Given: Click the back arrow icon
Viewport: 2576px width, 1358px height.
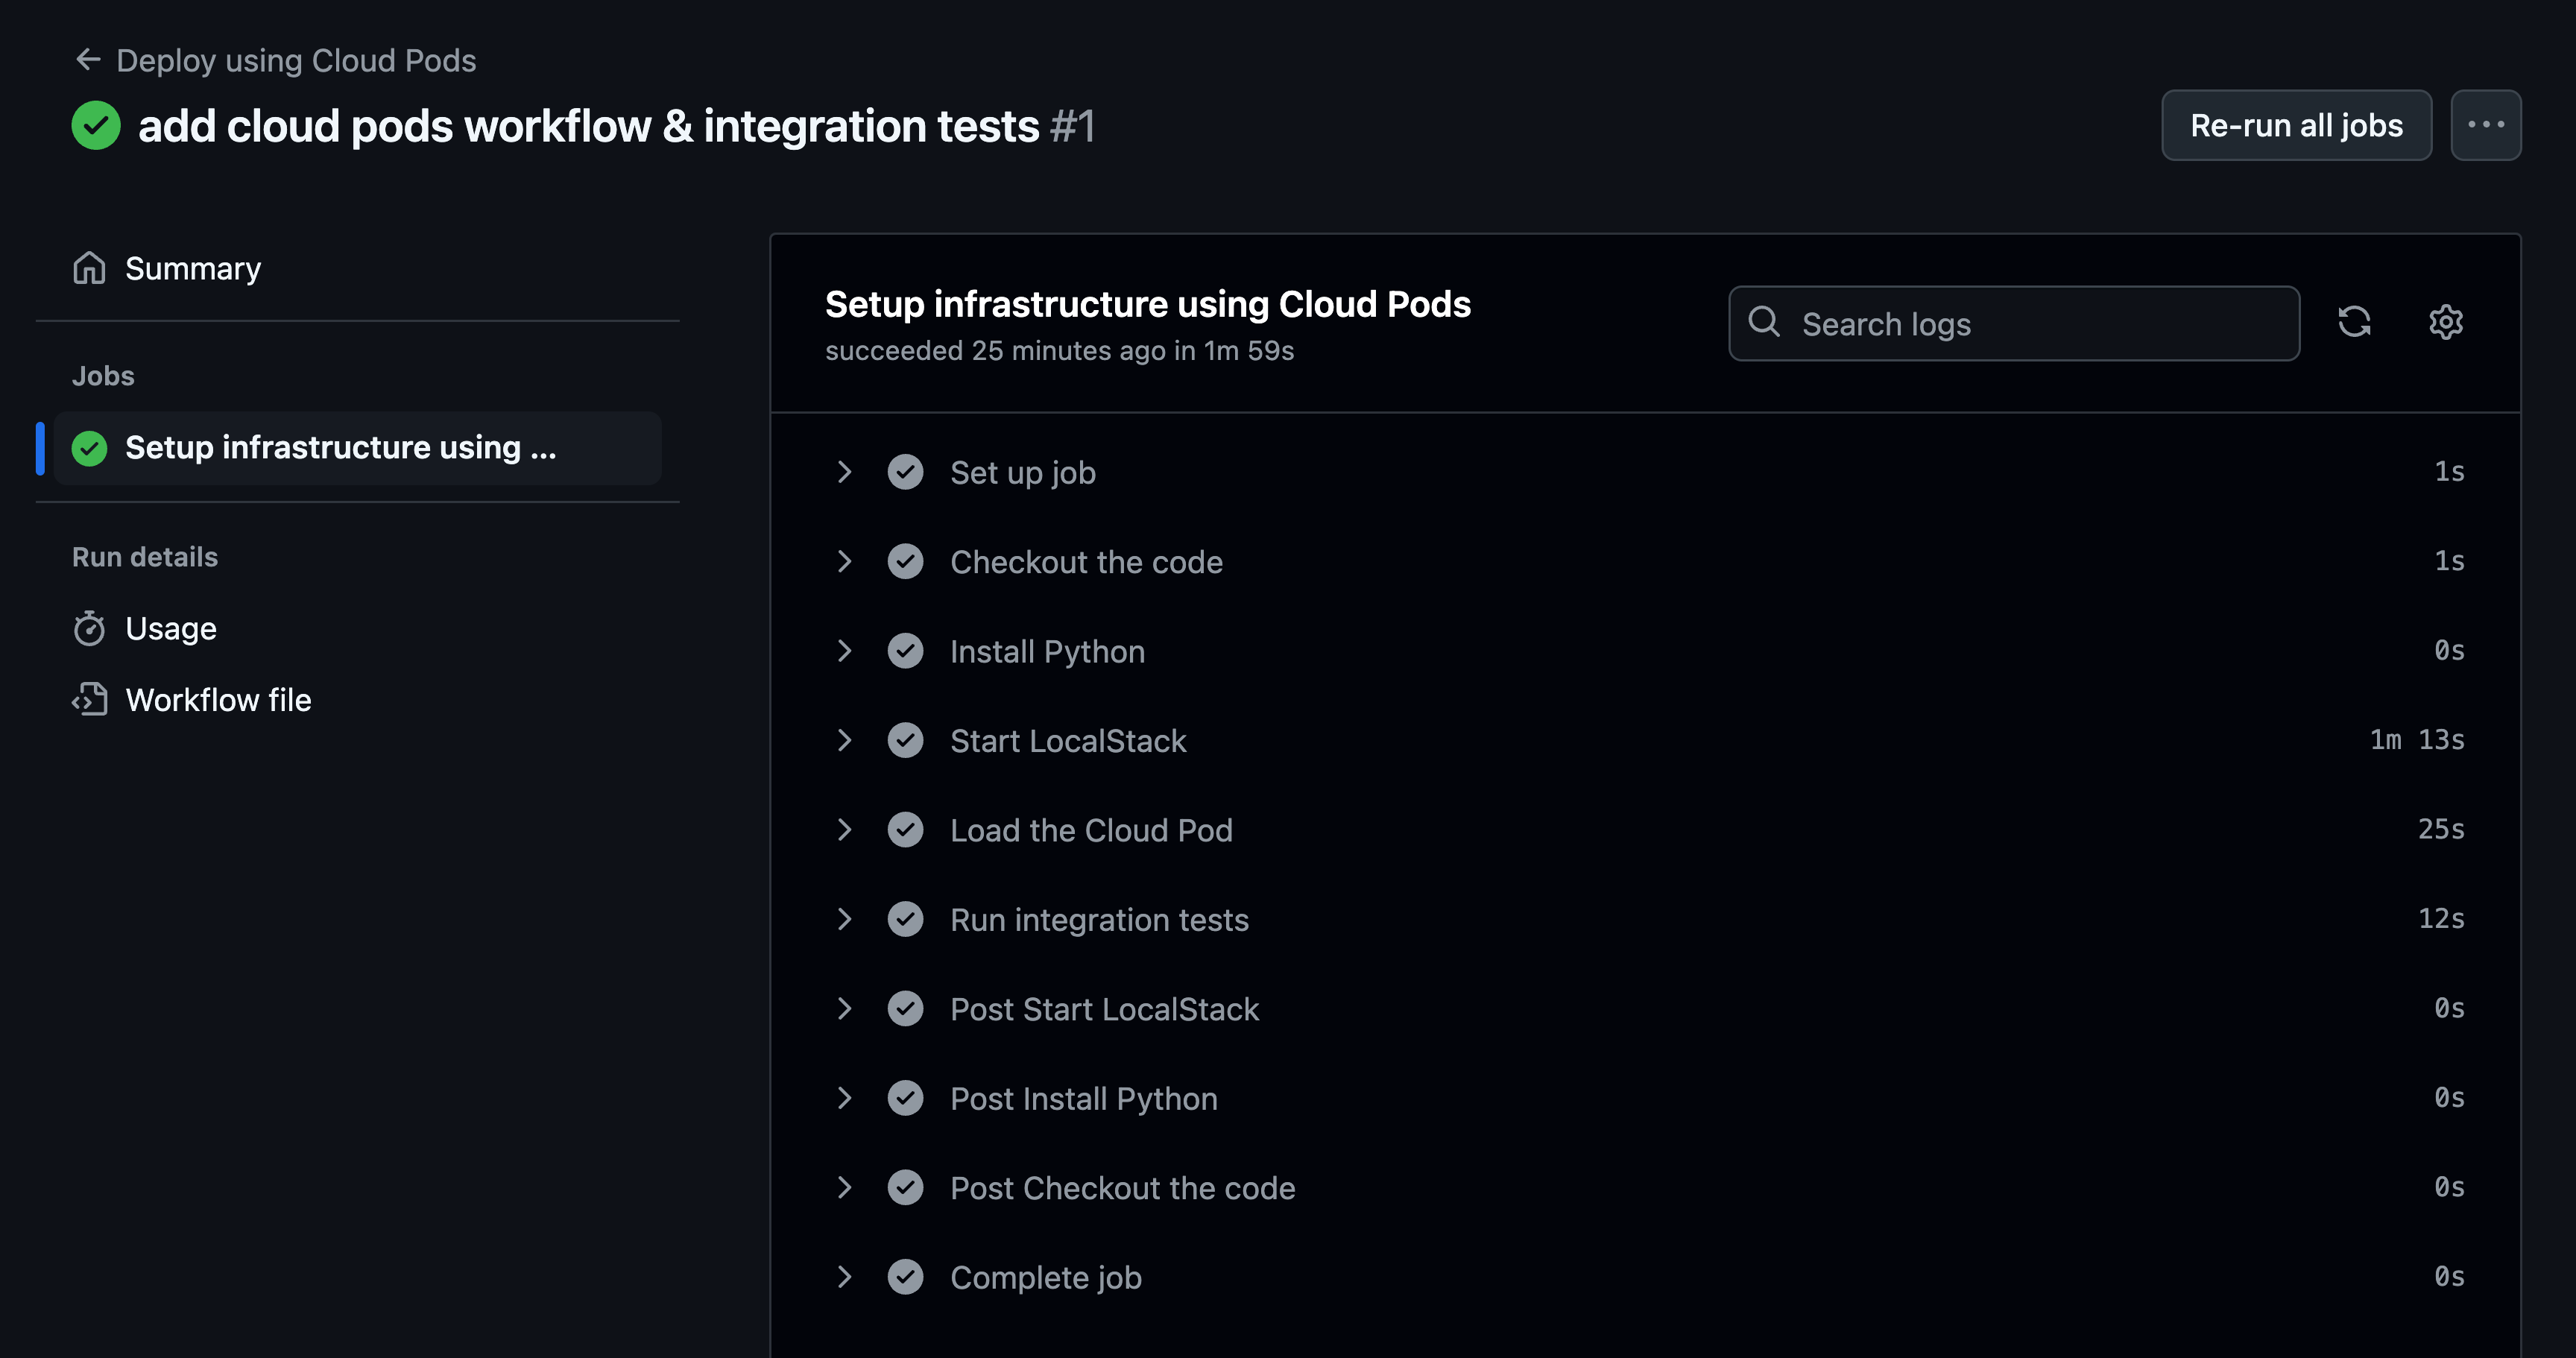Looking at the screenshot, I should click(x=88, y=59).
